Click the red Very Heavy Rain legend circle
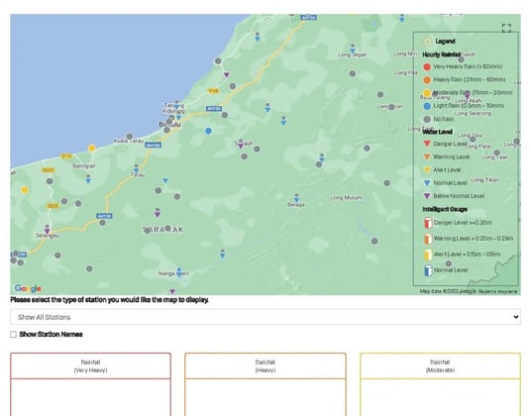 427,67
